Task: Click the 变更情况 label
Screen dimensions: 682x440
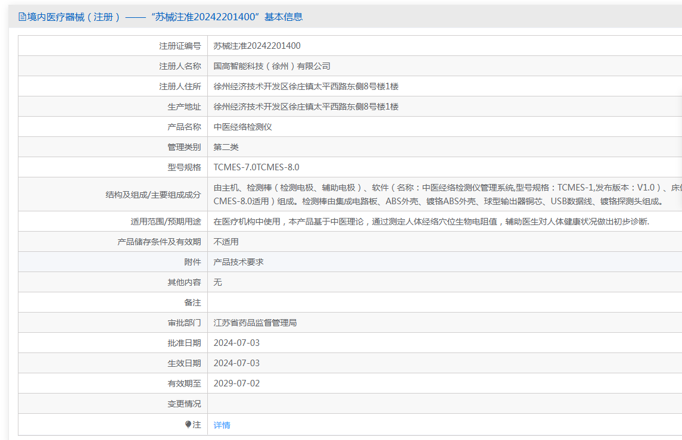Action: (185, 404)
